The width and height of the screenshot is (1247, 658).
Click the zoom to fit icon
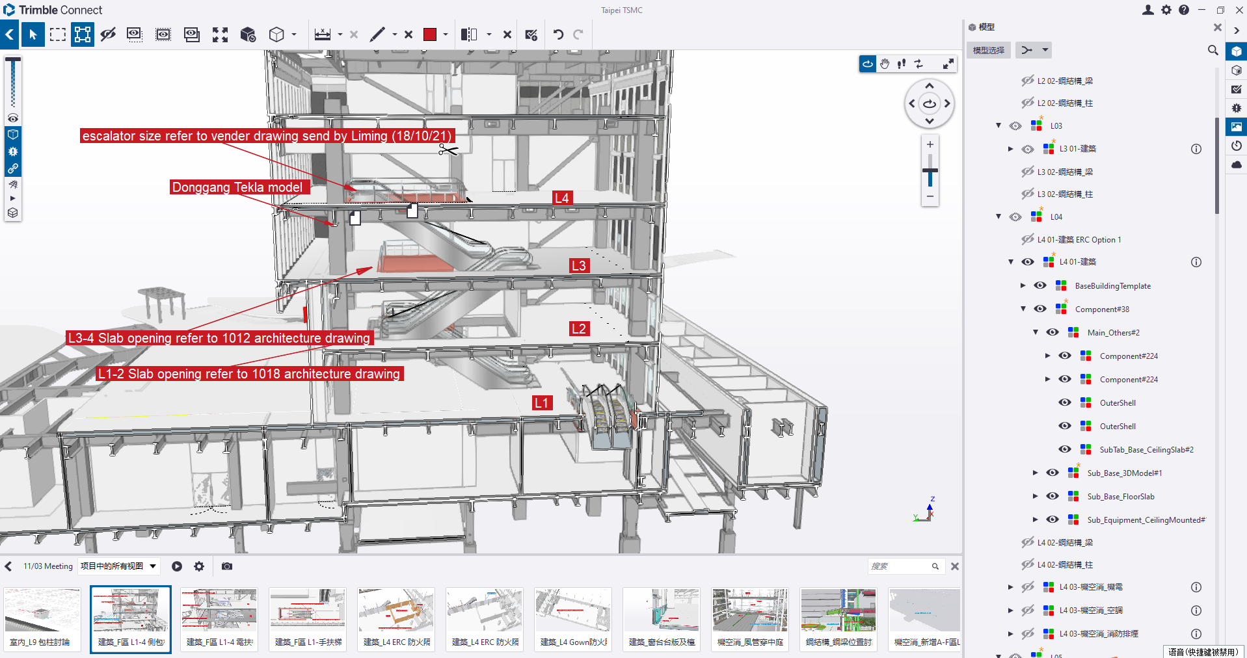pos(220,34)
